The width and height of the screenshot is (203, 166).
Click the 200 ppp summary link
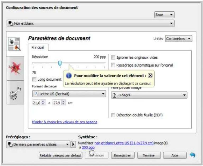click(x=88, y=147)
